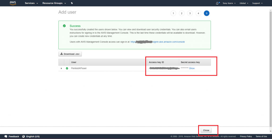Expand the Tony Karre account menu
This screenshot has width=272, height=139.
(231, 3)
